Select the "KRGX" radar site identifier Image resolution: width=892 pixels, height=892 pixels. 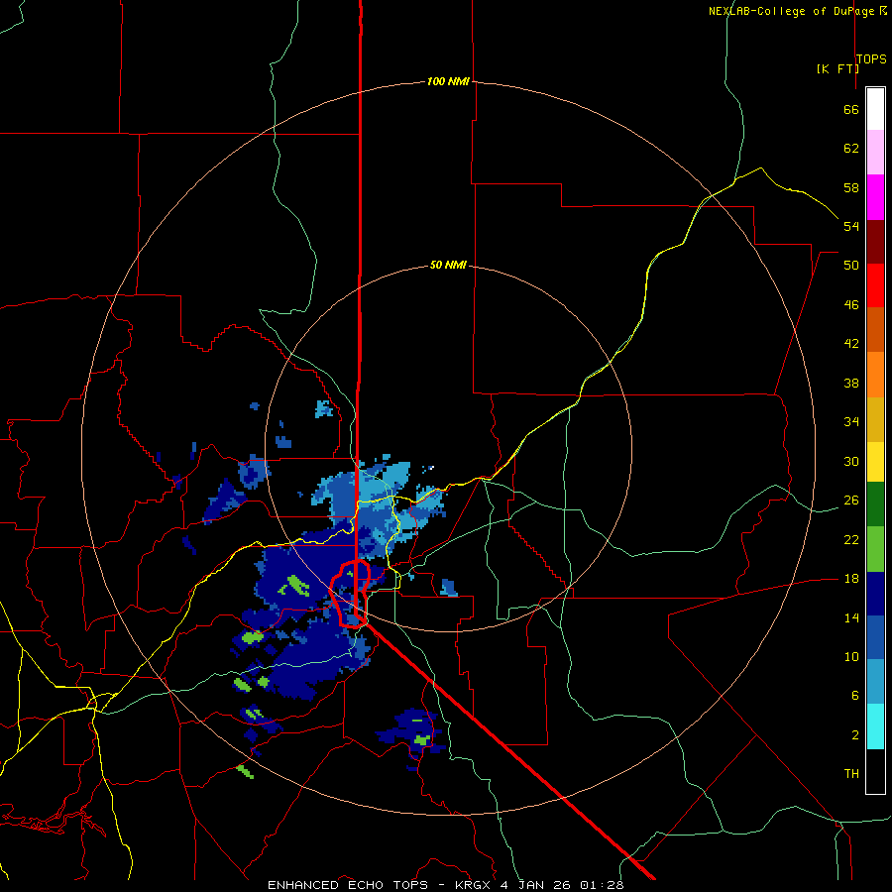point(474,885)
